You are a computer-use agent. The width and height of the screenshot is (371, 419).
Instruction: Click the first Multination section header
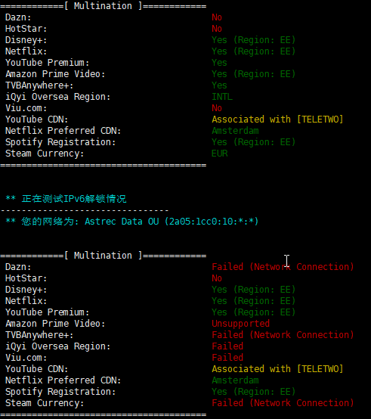click(x=103, y=6)
